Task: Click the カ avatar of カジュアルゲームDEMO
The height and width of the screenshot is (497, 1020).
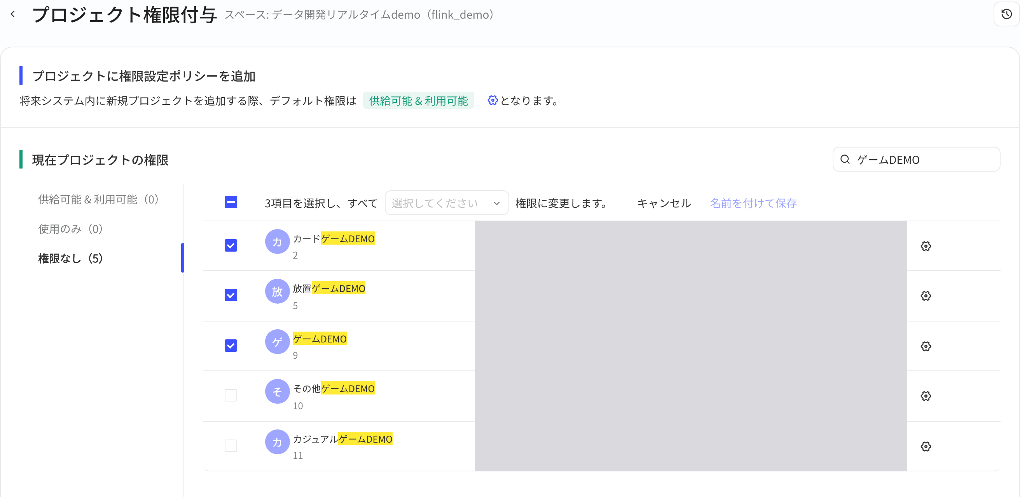Action: click(x=277, y=441)
